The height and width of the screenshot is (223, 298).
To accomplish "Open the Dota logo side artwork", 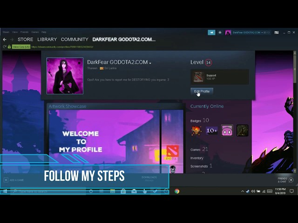I will click(172, 141).
